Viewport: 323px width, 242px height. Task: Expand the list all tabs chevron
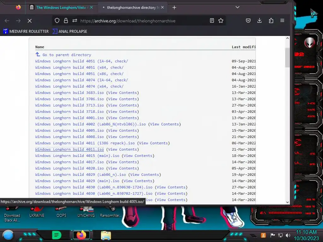point(238,7)
